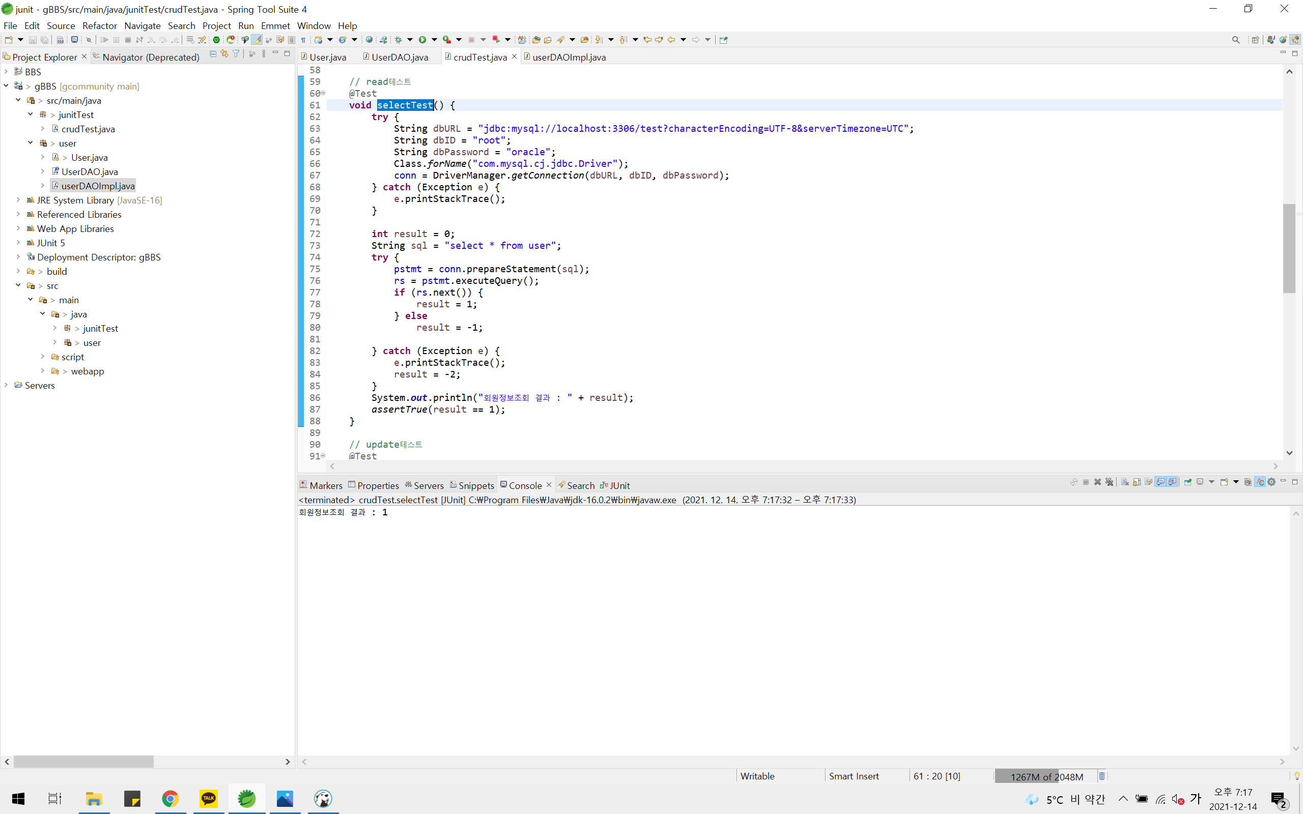Switch to the userDAOImpl.java editor tab
This screenshot has width=1303, height=814.
pos(568,57)
